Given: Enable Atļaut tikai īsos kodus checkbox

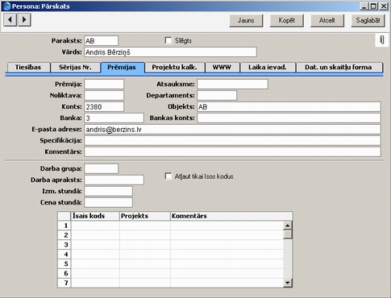Looking at the screenshot, I should point(168,176).
